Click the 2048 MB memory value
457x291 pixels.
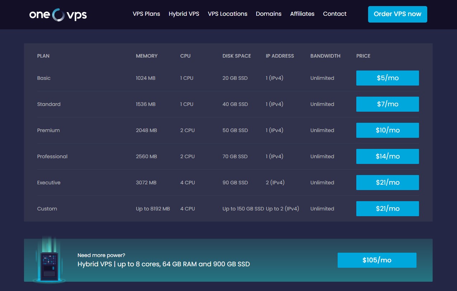click(x=147, y=130)
